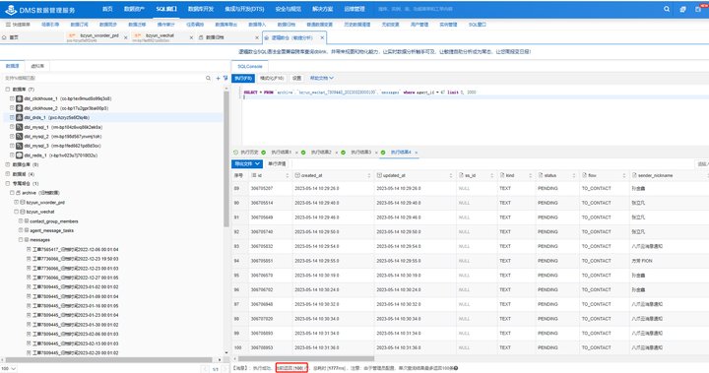Click the dbl_redis_1 database icon
Screen dimensions: 709x373
[20, 155]
